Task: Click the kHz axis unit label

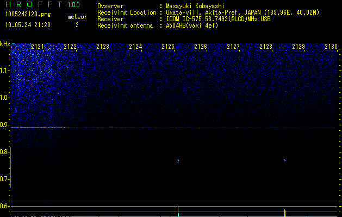Action: (x=5, y=44)
